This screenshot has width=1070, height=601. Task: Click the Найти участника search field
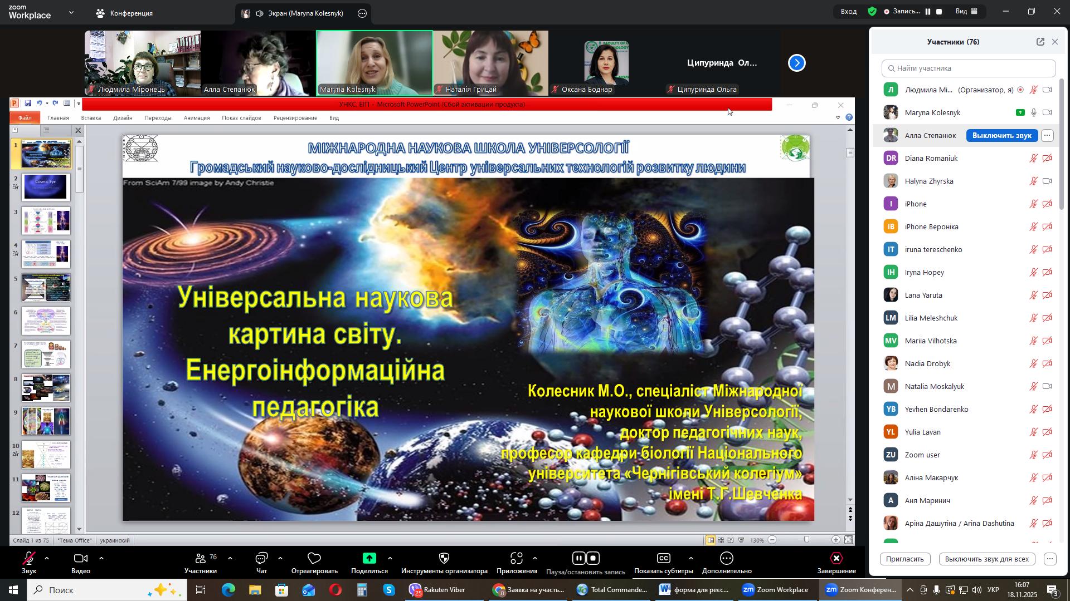[x=969, y=68]
